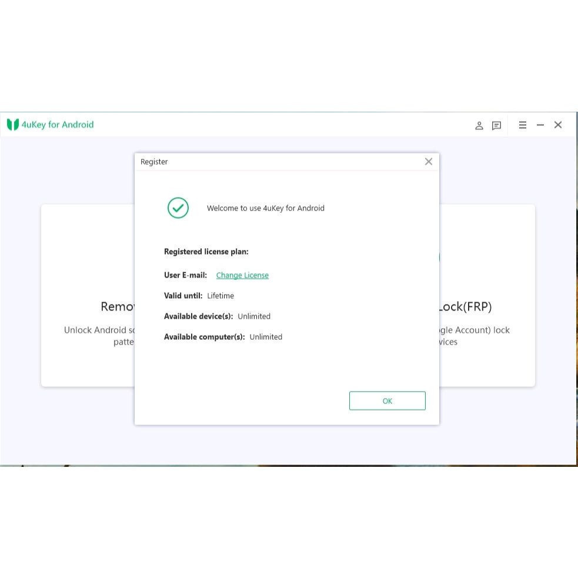Click the 'Lifetime' validity value
The image size is (578, 578).
[220, 296]
